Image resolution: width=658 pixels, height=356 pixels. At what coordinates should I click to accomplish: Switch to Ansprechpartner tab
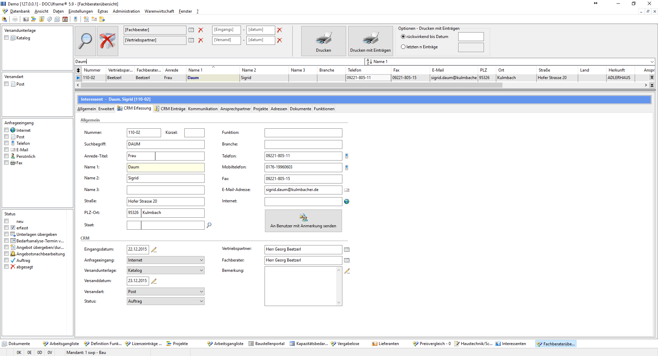(x=235, y=109)
